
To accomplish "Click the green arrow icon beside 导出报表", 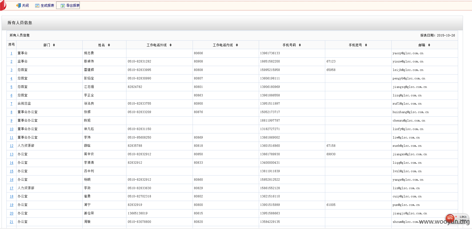I will pos(63,6).
